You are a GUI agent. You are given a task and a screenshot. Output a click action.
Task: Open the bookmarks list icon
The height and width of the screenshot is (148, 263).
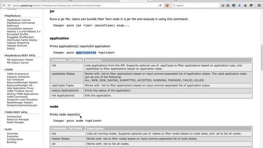tap(228, 5)
